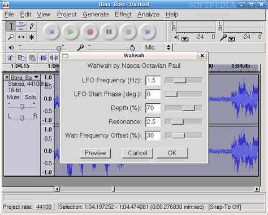Select the Multi-tool asterisk icon
Viewport: 268px width, 215px height.
pyautogui.click(x=31, y=37)
